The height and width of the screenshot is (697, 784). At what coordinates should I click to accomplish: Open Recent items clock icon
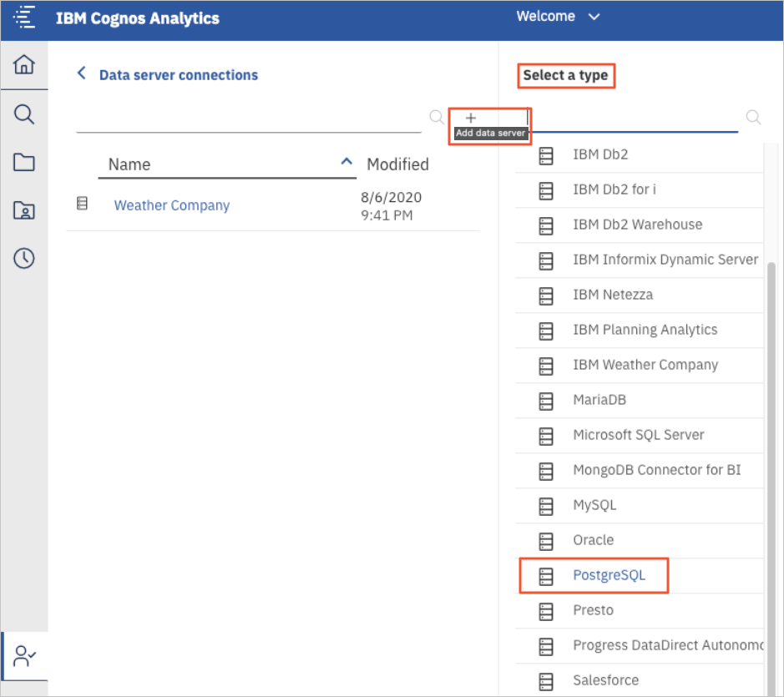(x=24, y=259)
